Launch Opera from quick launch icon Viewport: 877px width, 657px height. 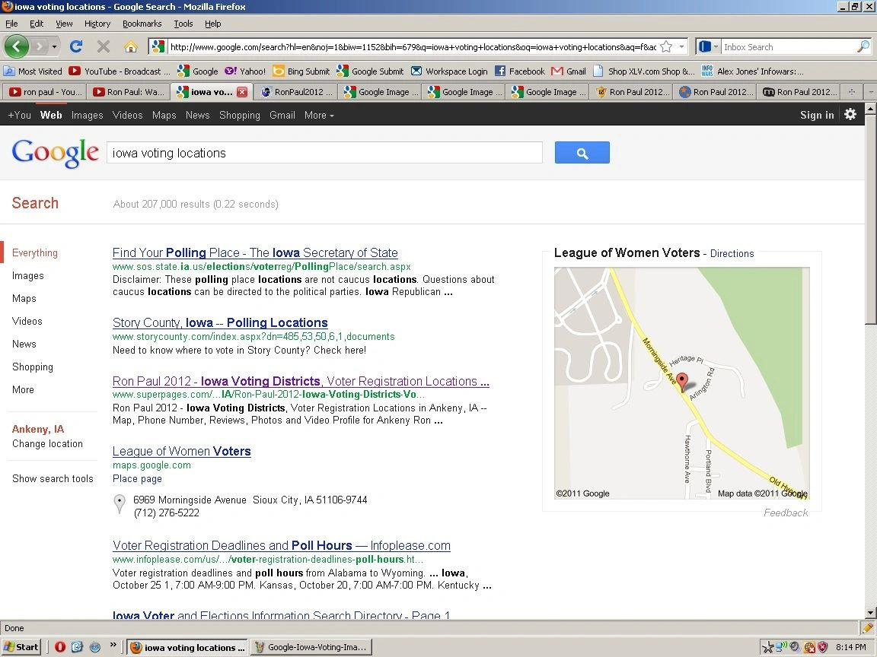click(60, 647)
